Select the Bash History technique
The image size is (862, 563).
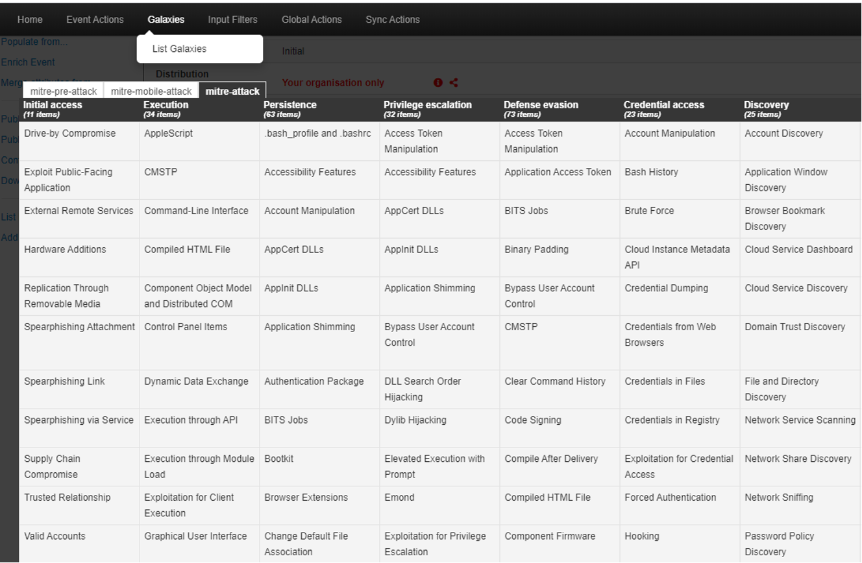[x=680, y=180]
